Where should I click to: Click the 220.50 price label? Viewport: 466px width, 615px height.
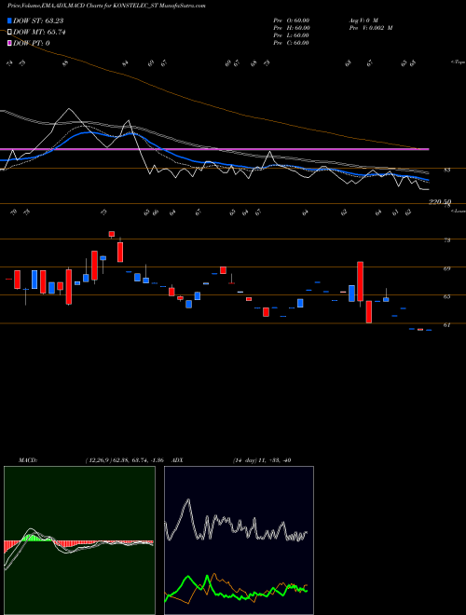[440, 201]
